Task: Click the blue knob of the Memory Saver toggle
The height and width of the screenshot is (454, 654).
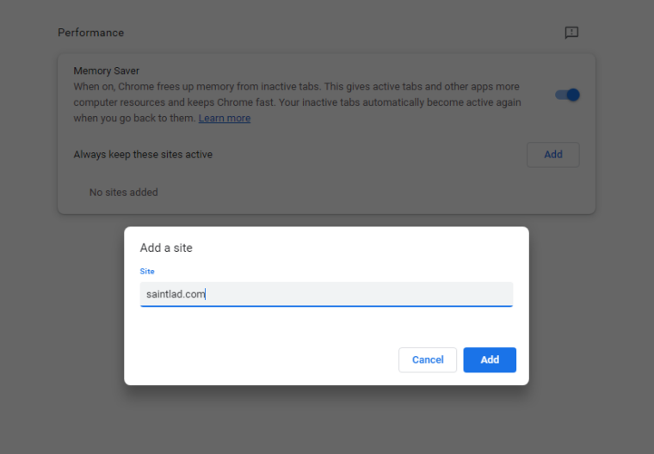Action: pyautogui.click(x=573, y=95)
